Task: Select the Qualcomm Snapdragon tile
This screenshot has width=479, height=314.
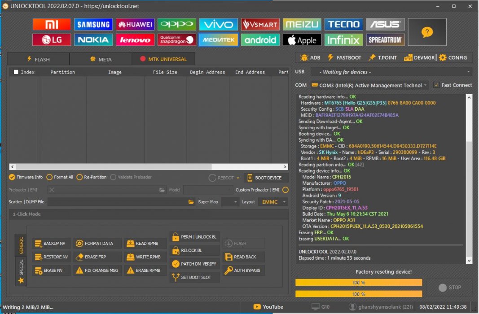Action: [x=176, y=39]
